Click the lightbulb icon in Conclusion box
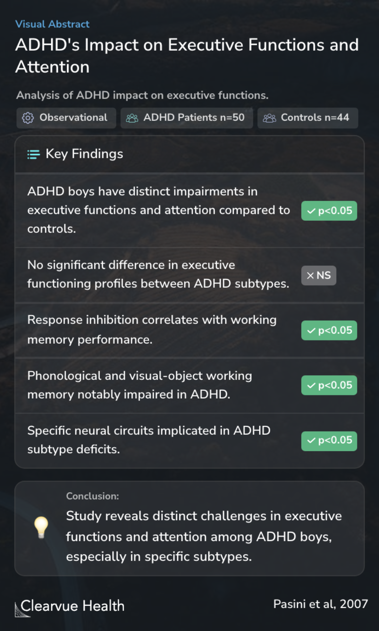 coord(41,528)
